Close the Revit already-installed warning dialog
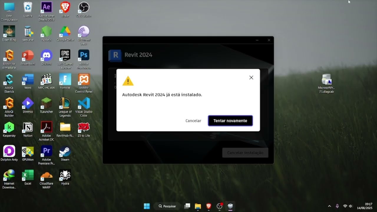 coord(251,77)
